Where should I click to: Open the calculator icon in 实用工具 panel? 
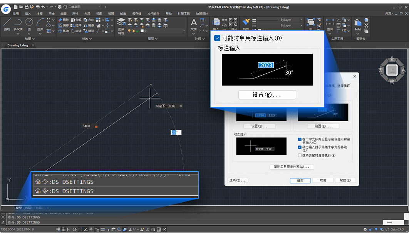(338, 25)
